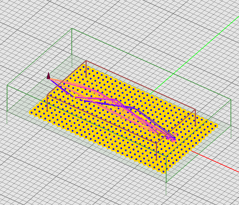This screenshot has width=239, height=205.
Task: Select the dark red cone source marker
Action: [x=48, y=76]
